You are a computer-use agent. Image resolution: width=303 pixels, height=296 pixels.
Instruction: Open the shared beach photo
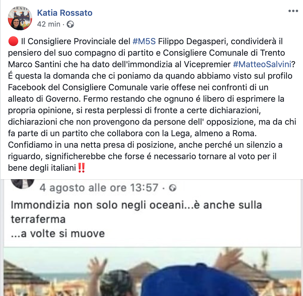[152, 271]
